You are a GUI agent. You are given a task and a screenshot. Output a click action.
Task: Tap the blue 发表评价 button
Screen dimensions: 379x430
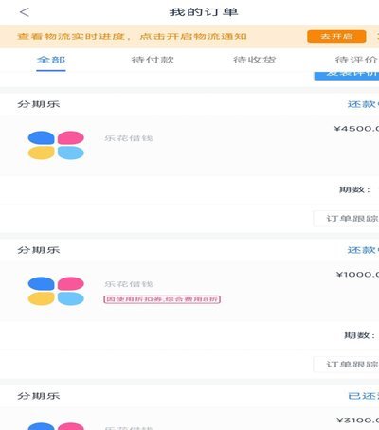347,76
